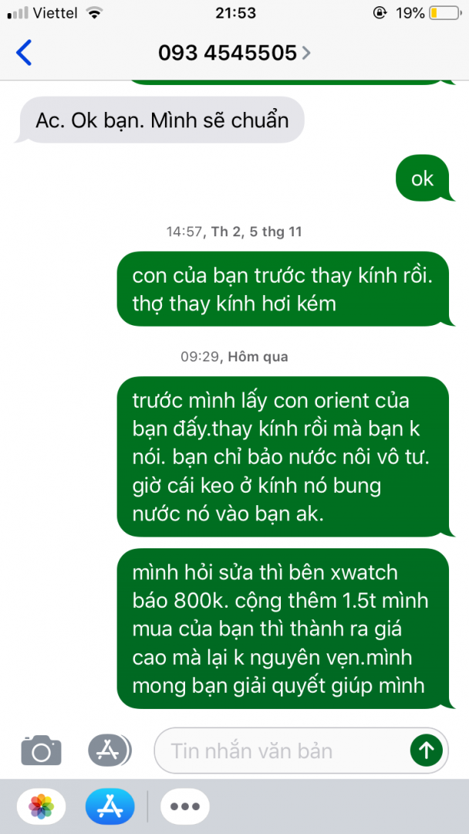Open the Photos app icon
This screenshot has width=469, height=834.
pyautogui.click(x=42, y=805)
